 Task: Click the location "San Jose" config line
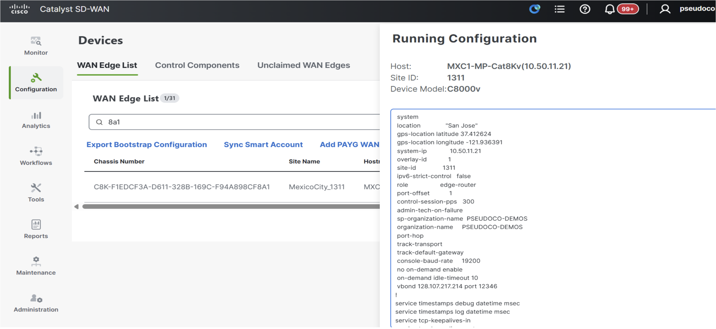[x=437, y=125]
